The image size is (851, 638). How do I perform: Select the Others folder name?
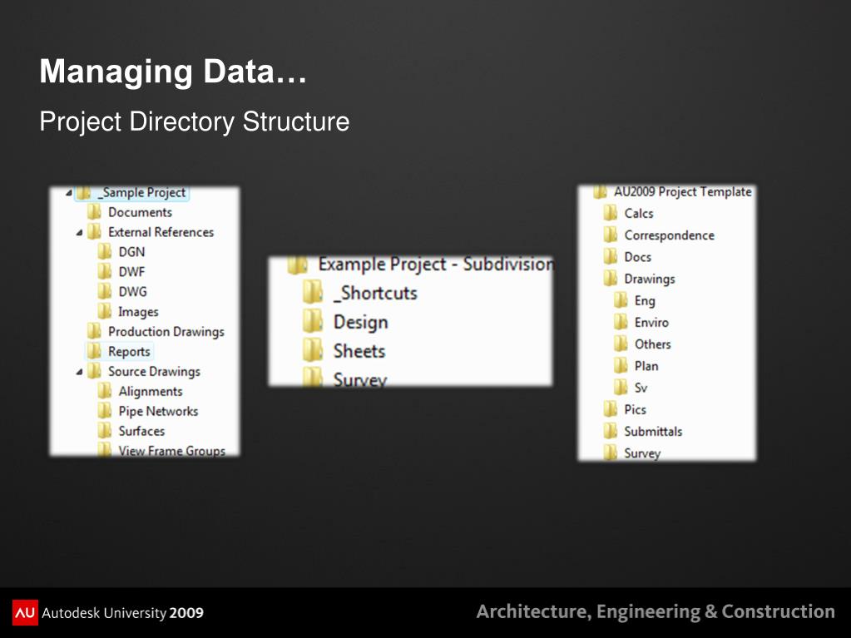point(652,344)
